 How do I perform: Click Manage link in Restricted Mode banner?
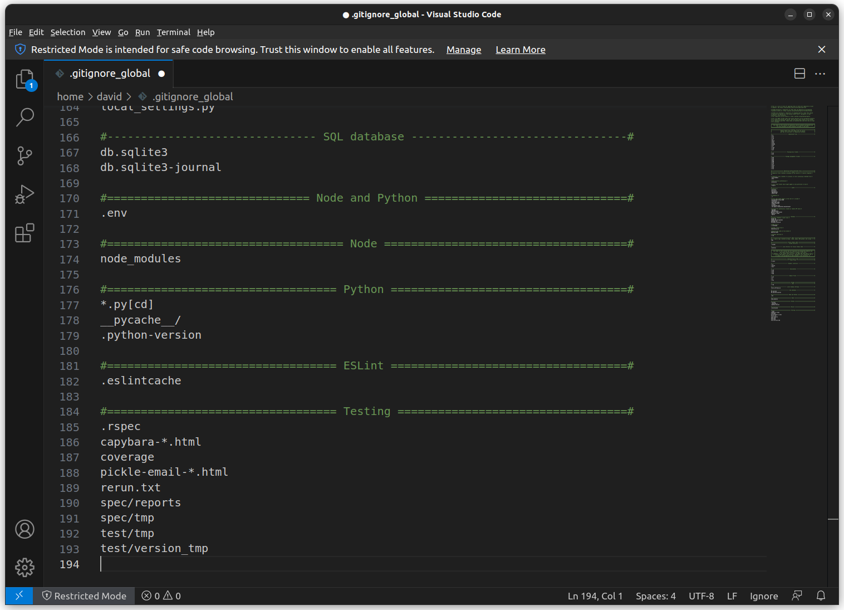click(x=463, y=50)
